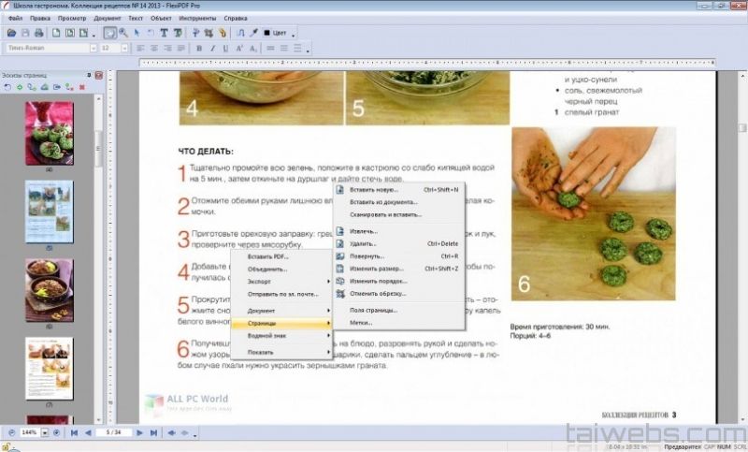Viewport: 748px width, 452px height.
Task: Select the eyedropper color picker tool
Action: pyautogui.click(x=252, y=33)
